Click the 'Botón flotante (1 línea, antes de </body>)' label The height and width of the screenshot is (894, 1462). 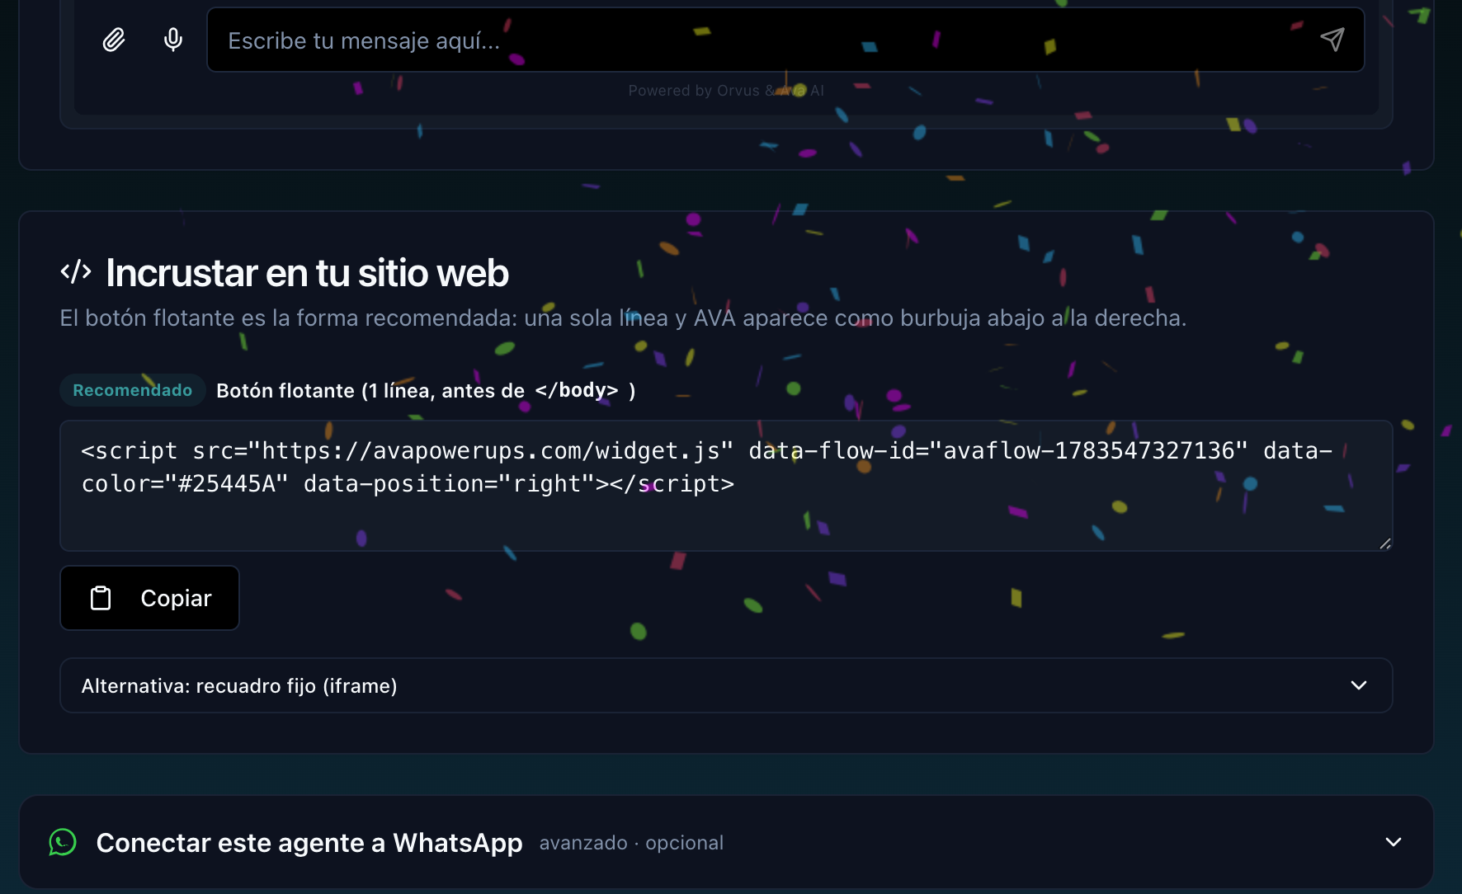[426, 390]
